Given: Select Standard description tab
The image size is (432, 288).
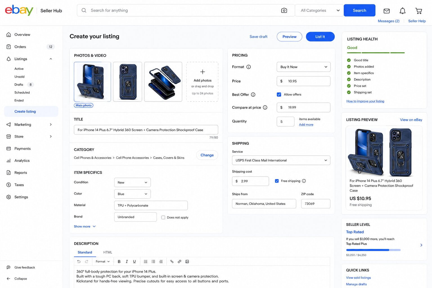Looking at the screenshot, I should pos(85,252).
